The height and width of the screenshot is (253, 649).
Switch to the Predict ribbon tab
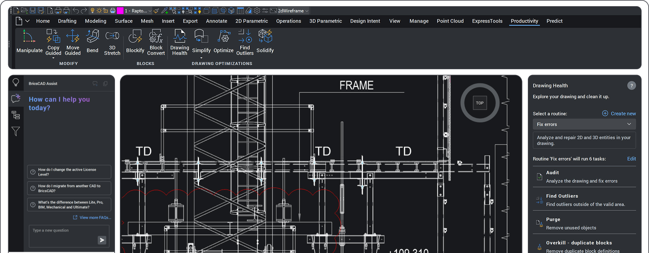click(x=554, y=21)
